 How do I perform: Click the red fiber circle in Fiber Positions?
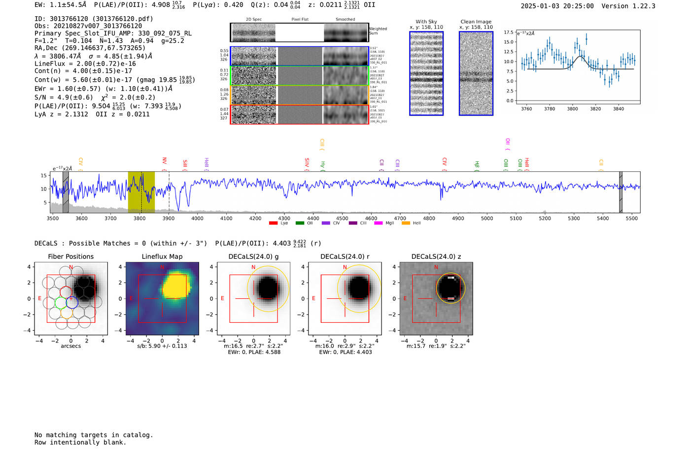(x=66, y=293)
